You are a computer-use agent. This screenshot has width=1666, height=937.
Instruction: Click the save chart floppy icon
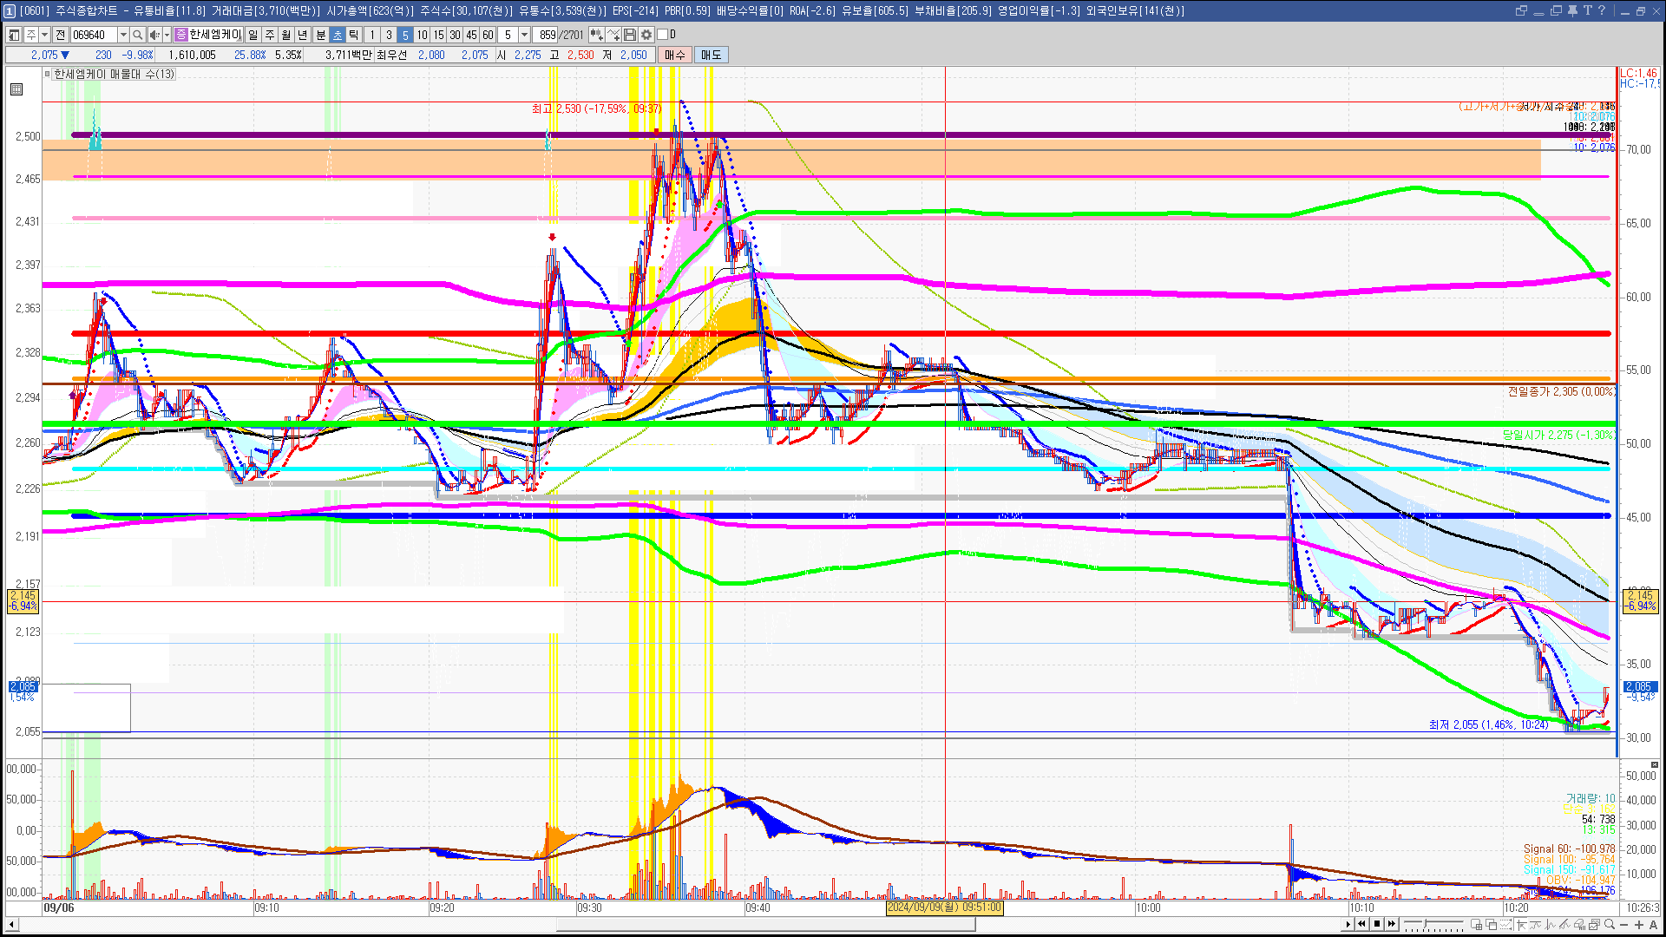point(630,35)
